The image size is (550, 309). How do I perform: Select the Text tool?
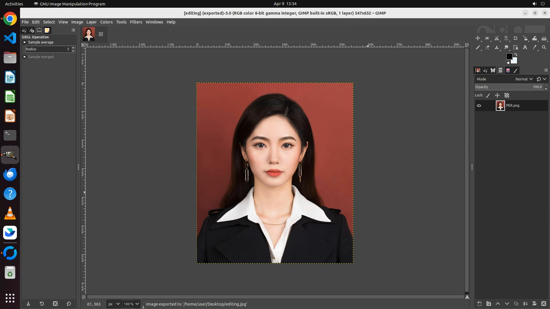(525, 47)
